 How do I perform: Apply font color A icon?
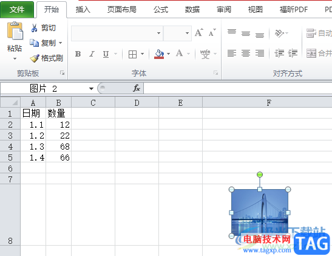point(179,54)
